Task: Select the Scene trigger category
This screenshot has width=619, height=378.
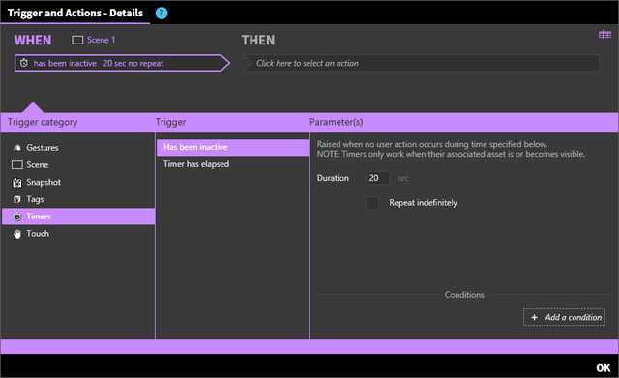Action: [78, 165]
